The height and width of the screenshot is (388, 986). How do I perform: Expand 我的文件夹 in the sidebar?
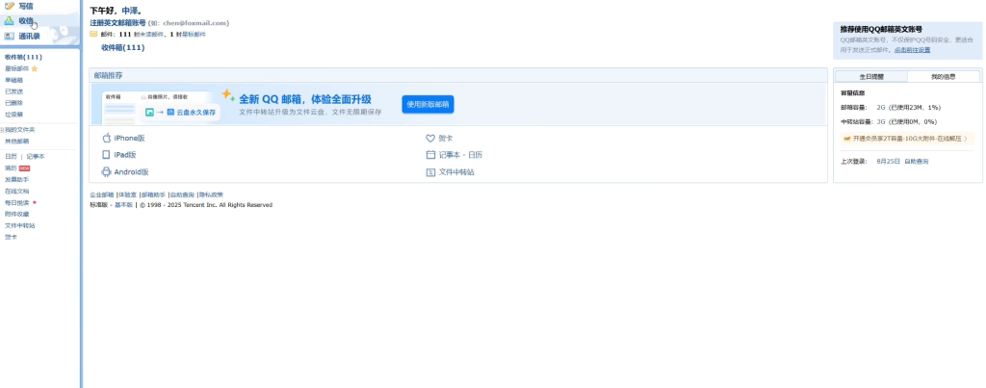tap(3, 129)
